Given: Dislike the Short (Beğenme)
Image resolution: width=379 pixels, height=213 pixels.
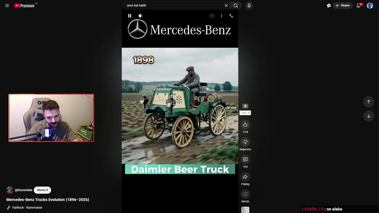Looking at the screenshot, I should coord(245,142).
